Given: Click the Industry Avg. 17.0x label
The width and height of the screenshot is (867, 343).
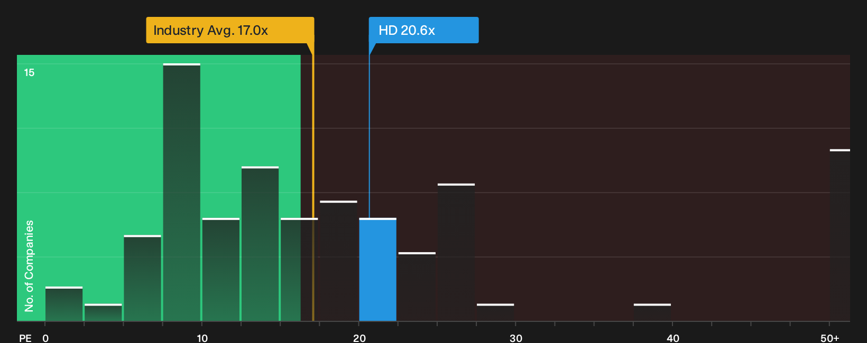Looking at the screenshot, I should point(230,30).
